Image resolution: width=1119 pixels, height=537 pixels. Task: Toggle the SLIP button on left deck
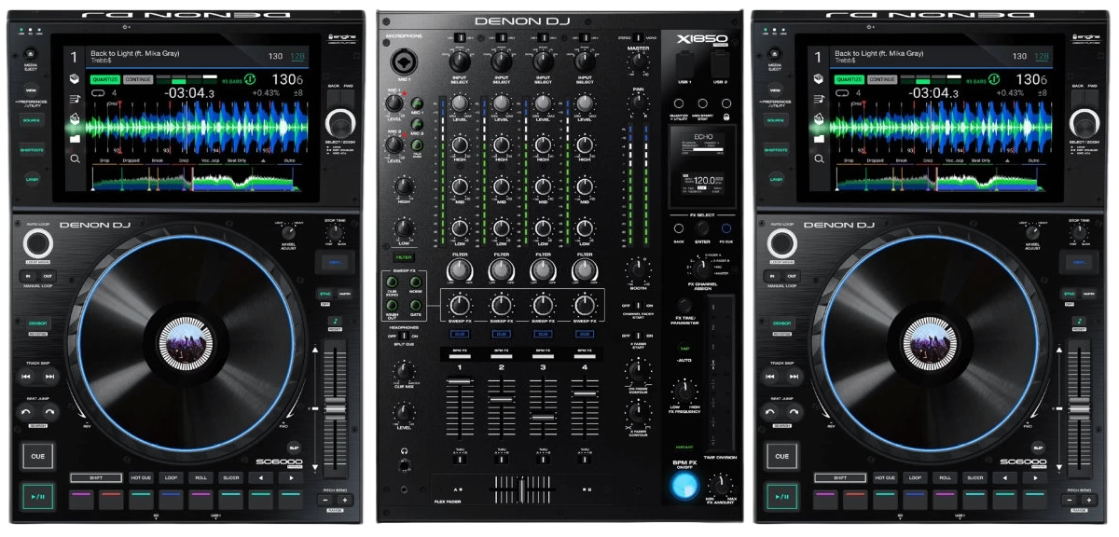[294, 448]
